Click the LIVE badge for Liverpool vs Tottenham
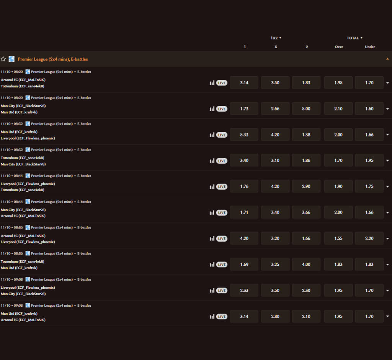Screen dimensions: 392x360 [222, 187]
